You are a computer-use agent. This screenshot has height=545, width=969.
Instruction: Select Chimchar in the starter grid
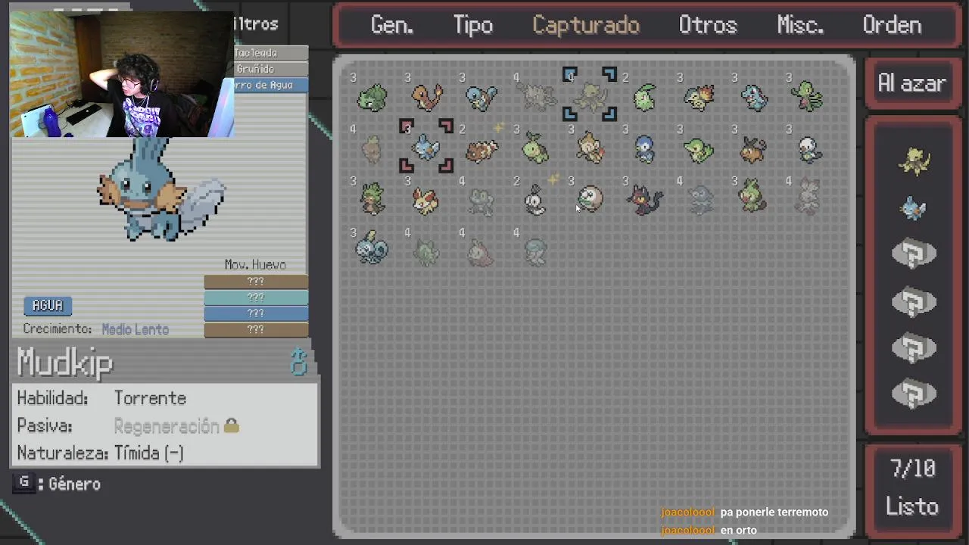(590, 148)
